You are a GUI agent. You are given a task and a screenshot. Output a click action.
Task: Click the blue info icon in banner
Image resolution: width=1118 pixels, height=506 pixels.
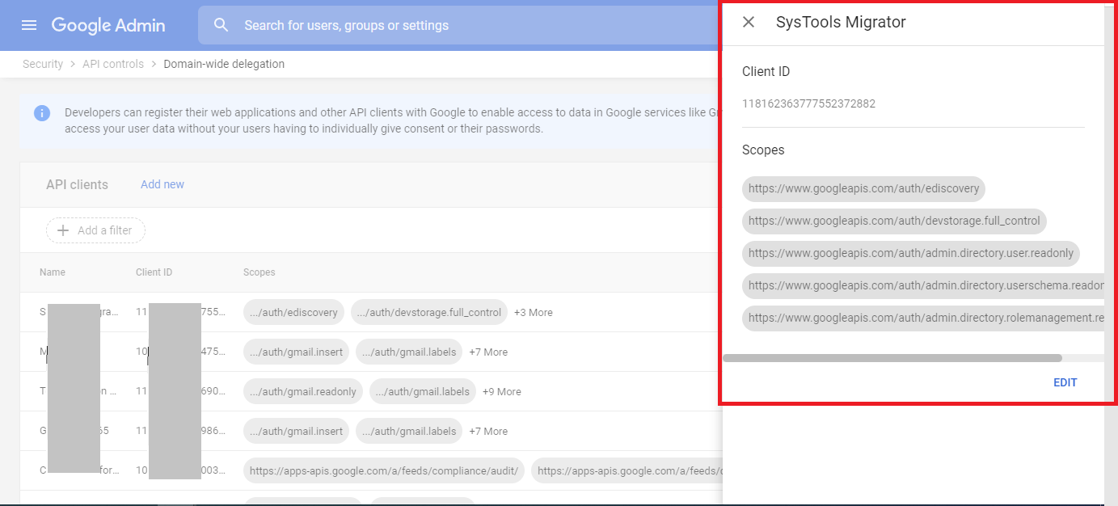coord(42,113)
